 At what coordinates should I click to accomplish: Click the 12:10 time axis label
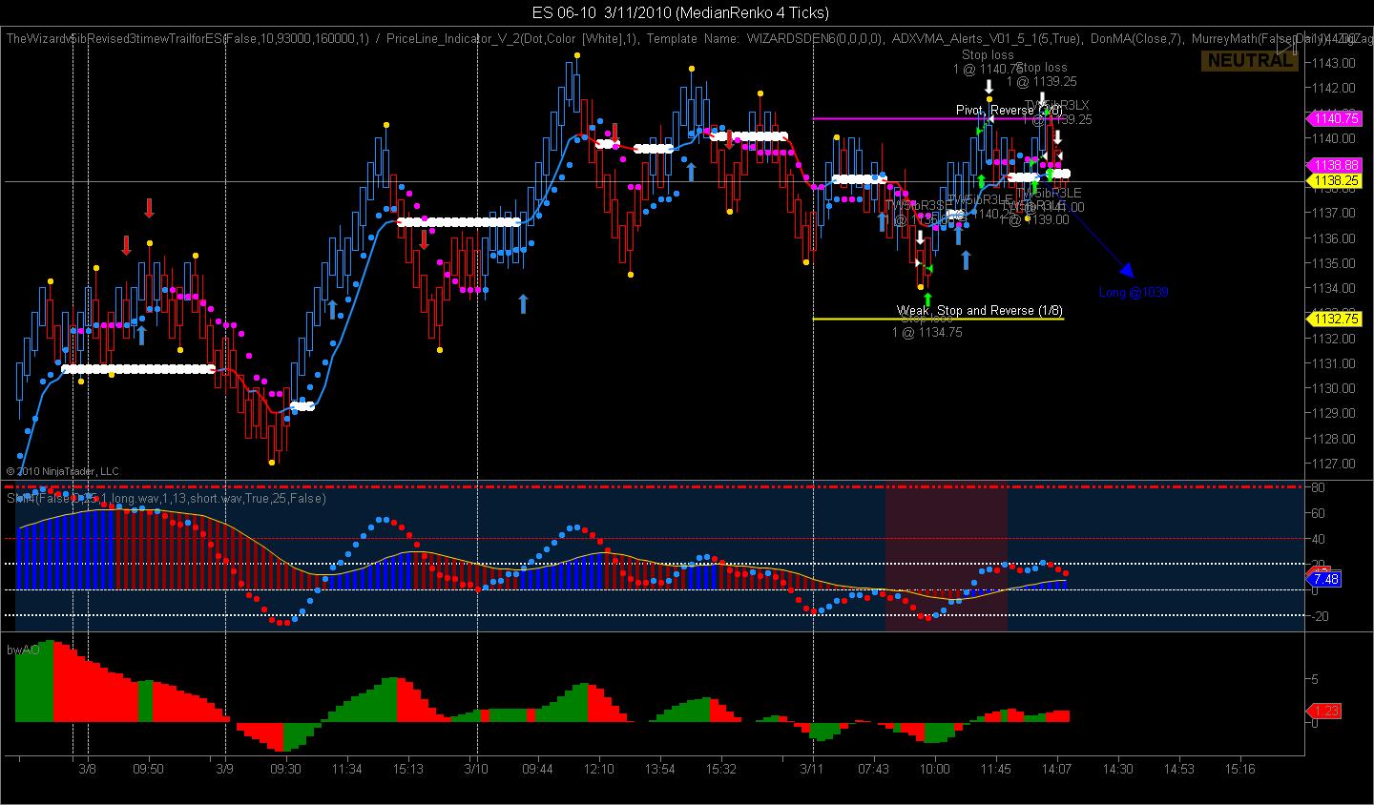(598, 769)
